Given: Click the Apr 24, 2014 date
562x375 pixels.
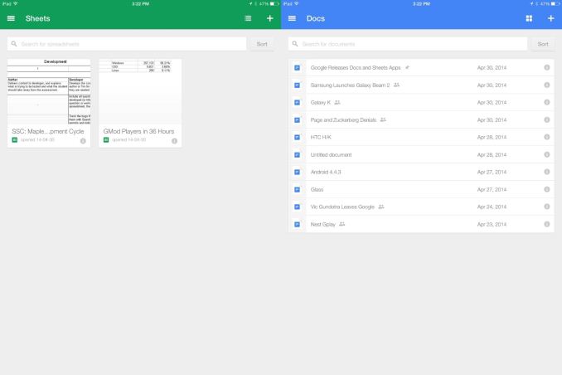Looking at the screenshot, I should tap(492, 207).
